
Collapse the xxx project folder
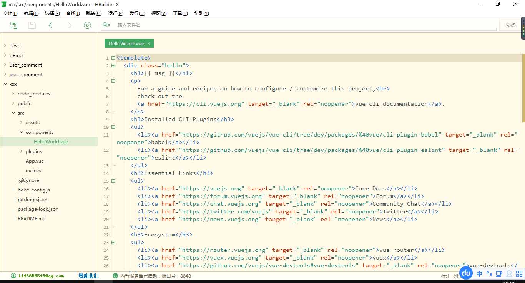5,84
